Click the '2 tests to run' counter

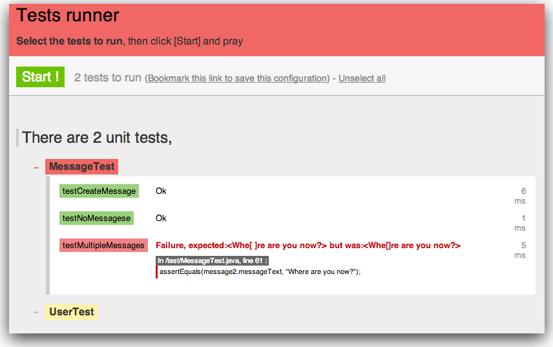tap(107, 78)
